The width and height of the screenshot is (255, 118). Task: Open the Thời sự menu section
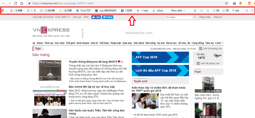tap(49, 43)
